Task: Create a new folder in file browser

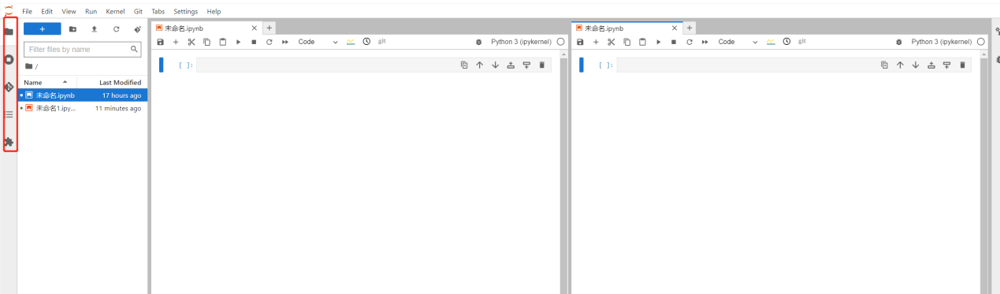Action: [x=72, y=29]
